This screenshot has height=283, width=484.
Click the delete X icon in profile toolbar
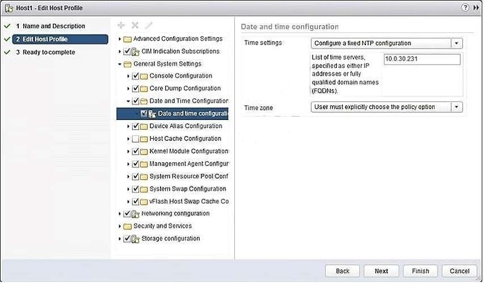coord(135,25)
